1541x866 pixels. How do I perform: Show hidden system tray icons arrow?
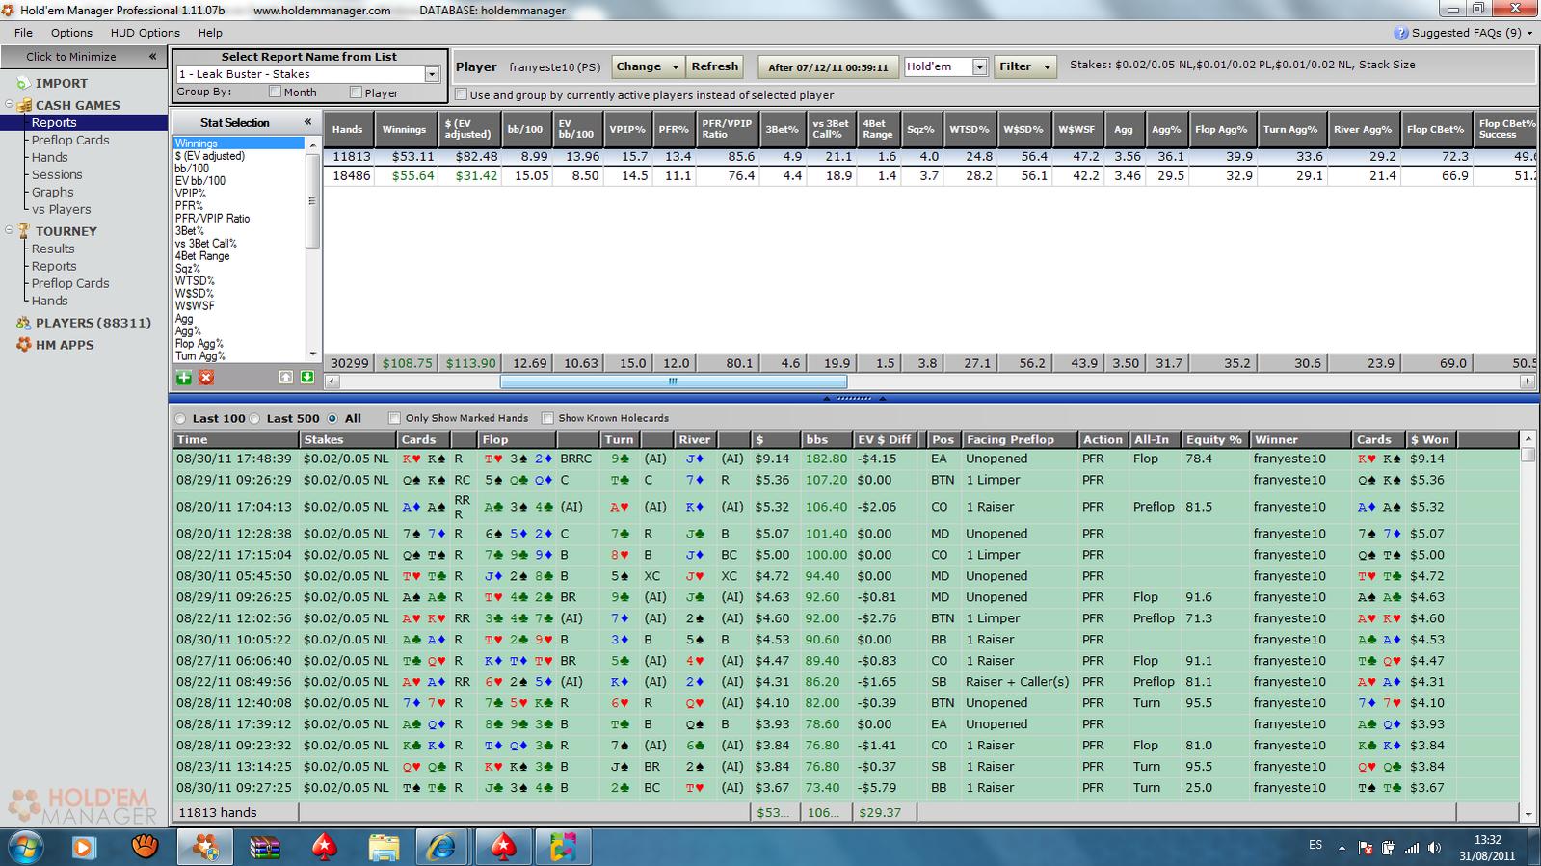(x=1342, y=848)
